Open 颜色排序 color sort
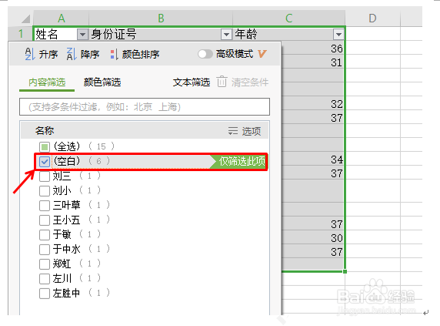440x326 pixels. point(135,54)
